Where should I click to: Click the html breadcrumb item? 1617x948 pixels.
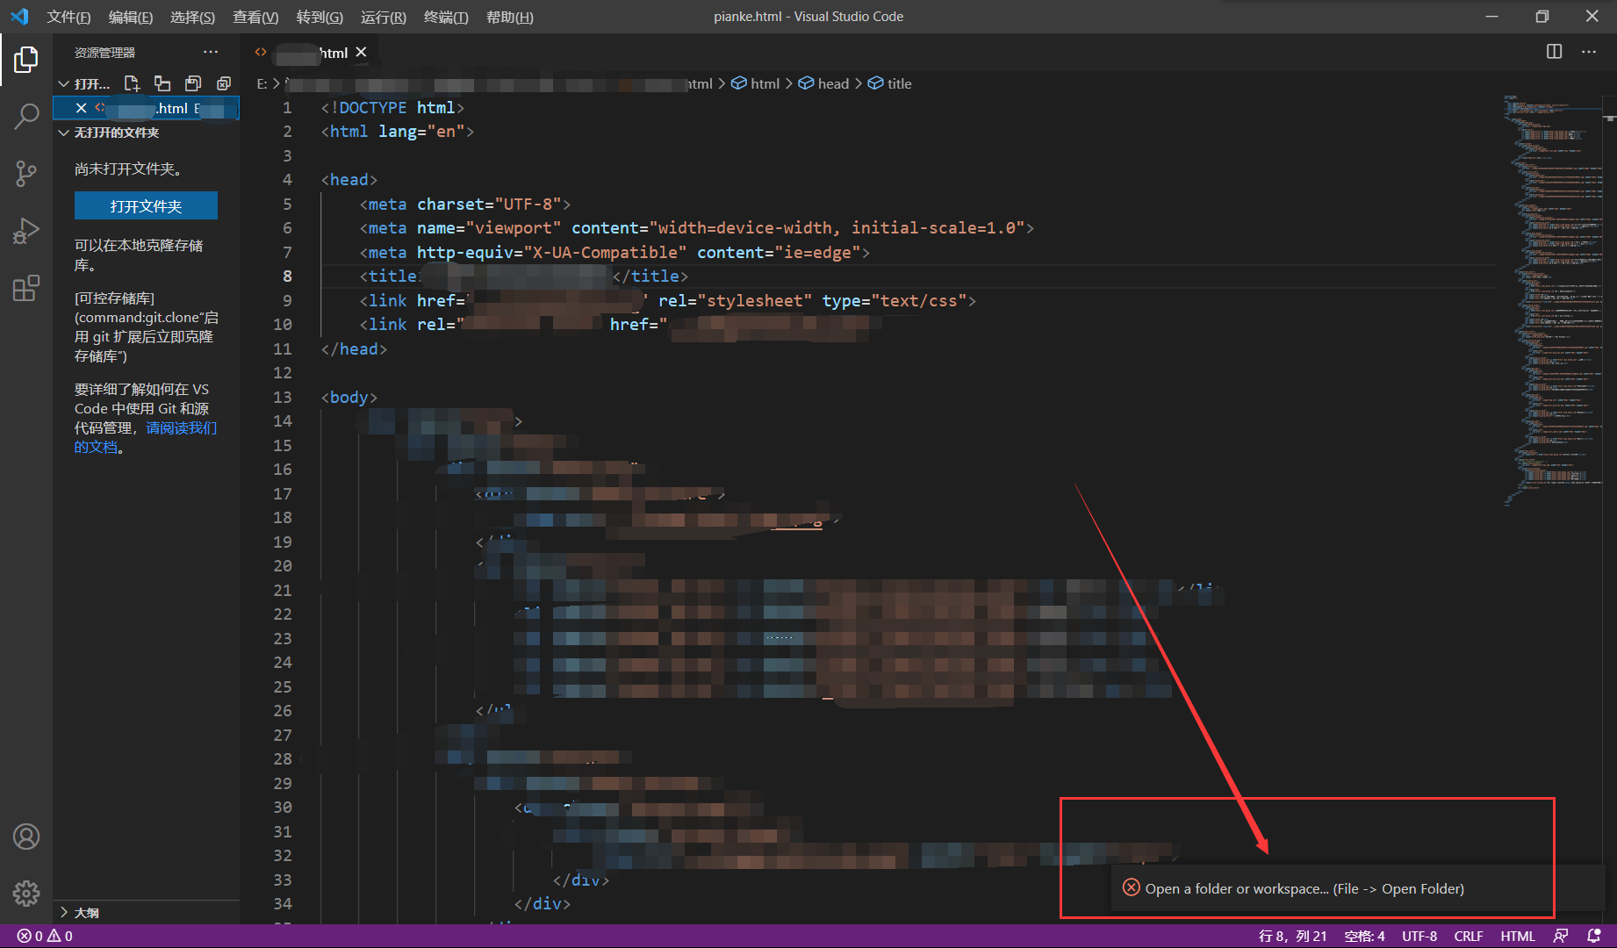tap(756, 83)
